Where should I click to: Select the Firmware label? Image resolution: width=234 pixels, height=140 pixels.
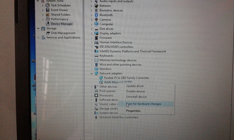tap(106, 38)
